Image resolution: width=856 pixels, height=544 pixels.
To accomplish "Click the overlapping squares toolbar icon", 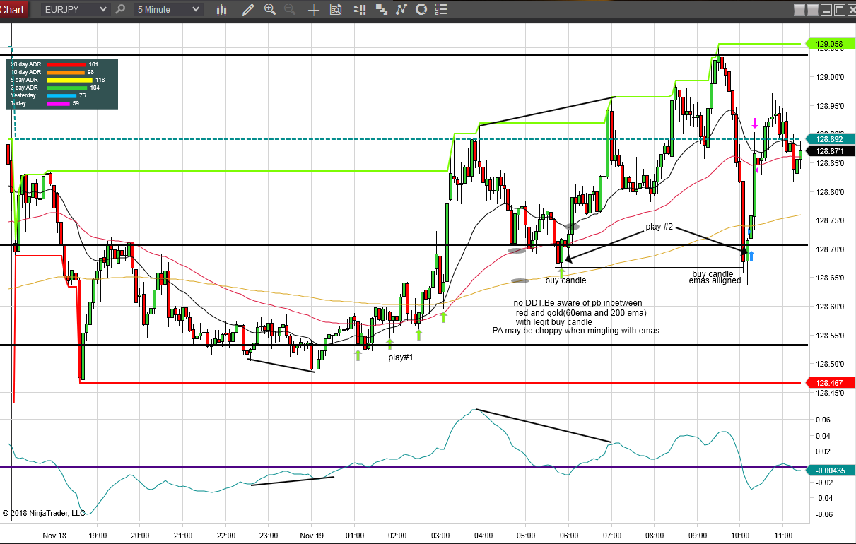I will coord(382,10).
